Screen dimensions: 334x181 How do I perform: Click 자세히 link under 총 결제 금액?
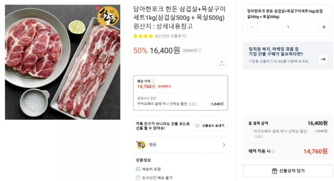tap(258, 136)
